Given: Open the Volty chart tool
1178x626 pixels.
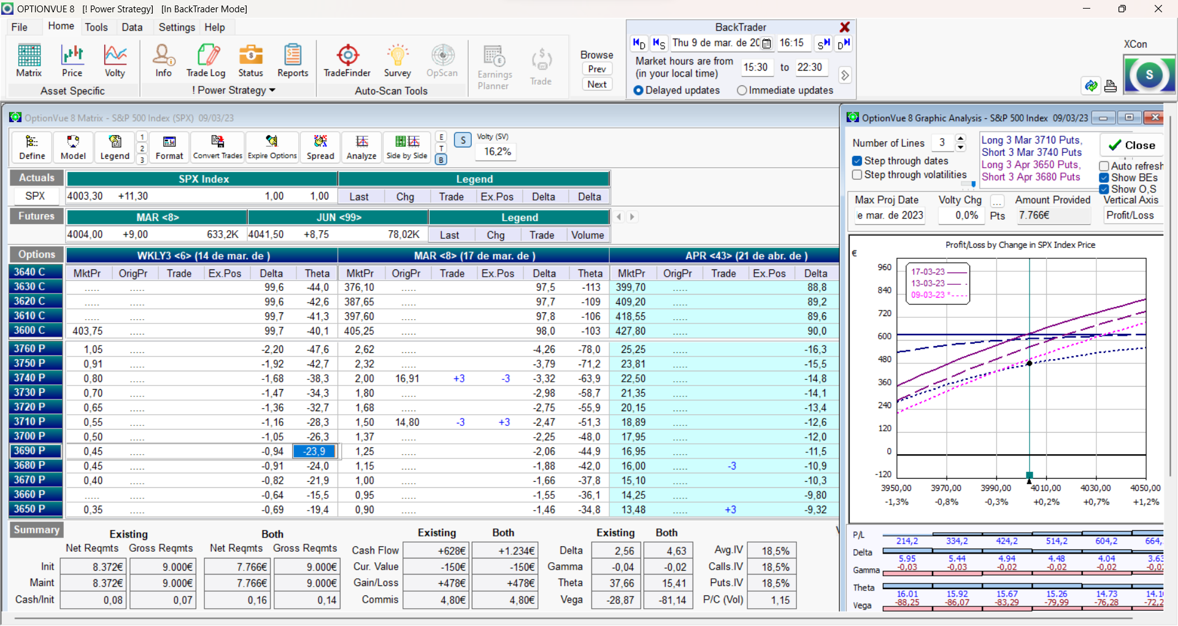Looking at the screenshot, I should click(115, 61).
